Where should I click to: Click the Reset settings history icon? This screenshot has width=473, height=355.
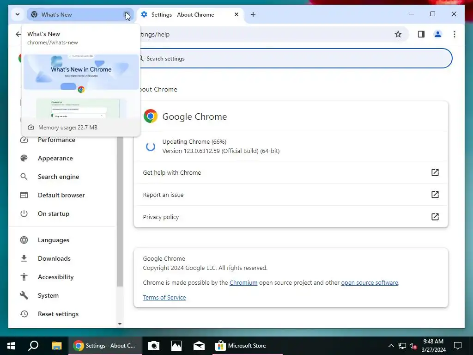click(x=24, y=314)
